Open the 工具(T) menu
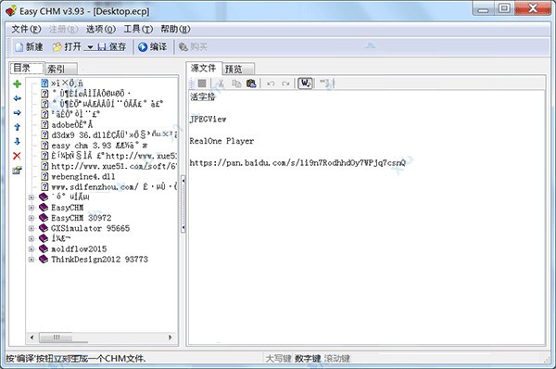556x369 pixels. [x=138, y=29]
